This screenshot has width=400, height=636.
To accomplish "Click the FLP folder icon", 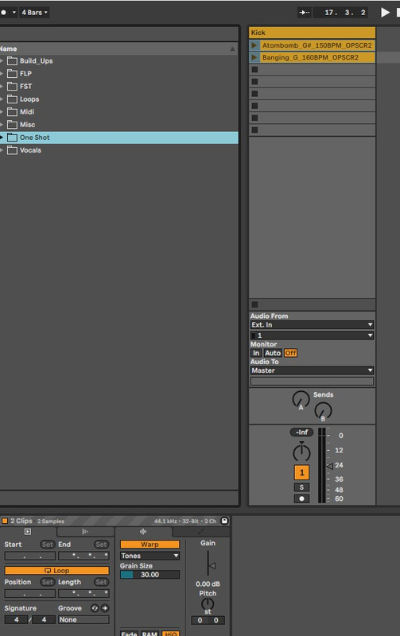I will pos(13,73).
